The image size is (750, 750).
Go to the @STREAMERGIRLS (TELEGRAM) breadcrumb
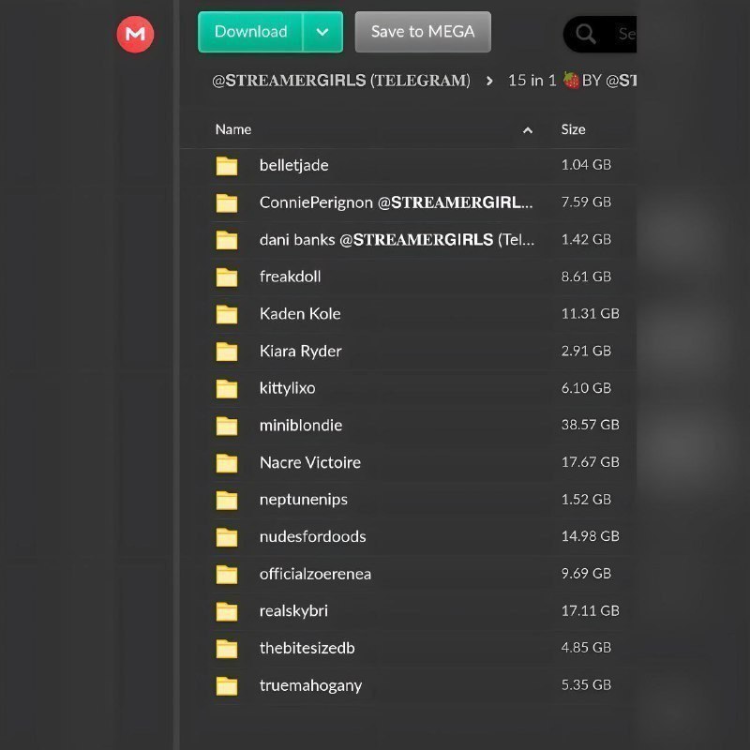coord(341,81)
